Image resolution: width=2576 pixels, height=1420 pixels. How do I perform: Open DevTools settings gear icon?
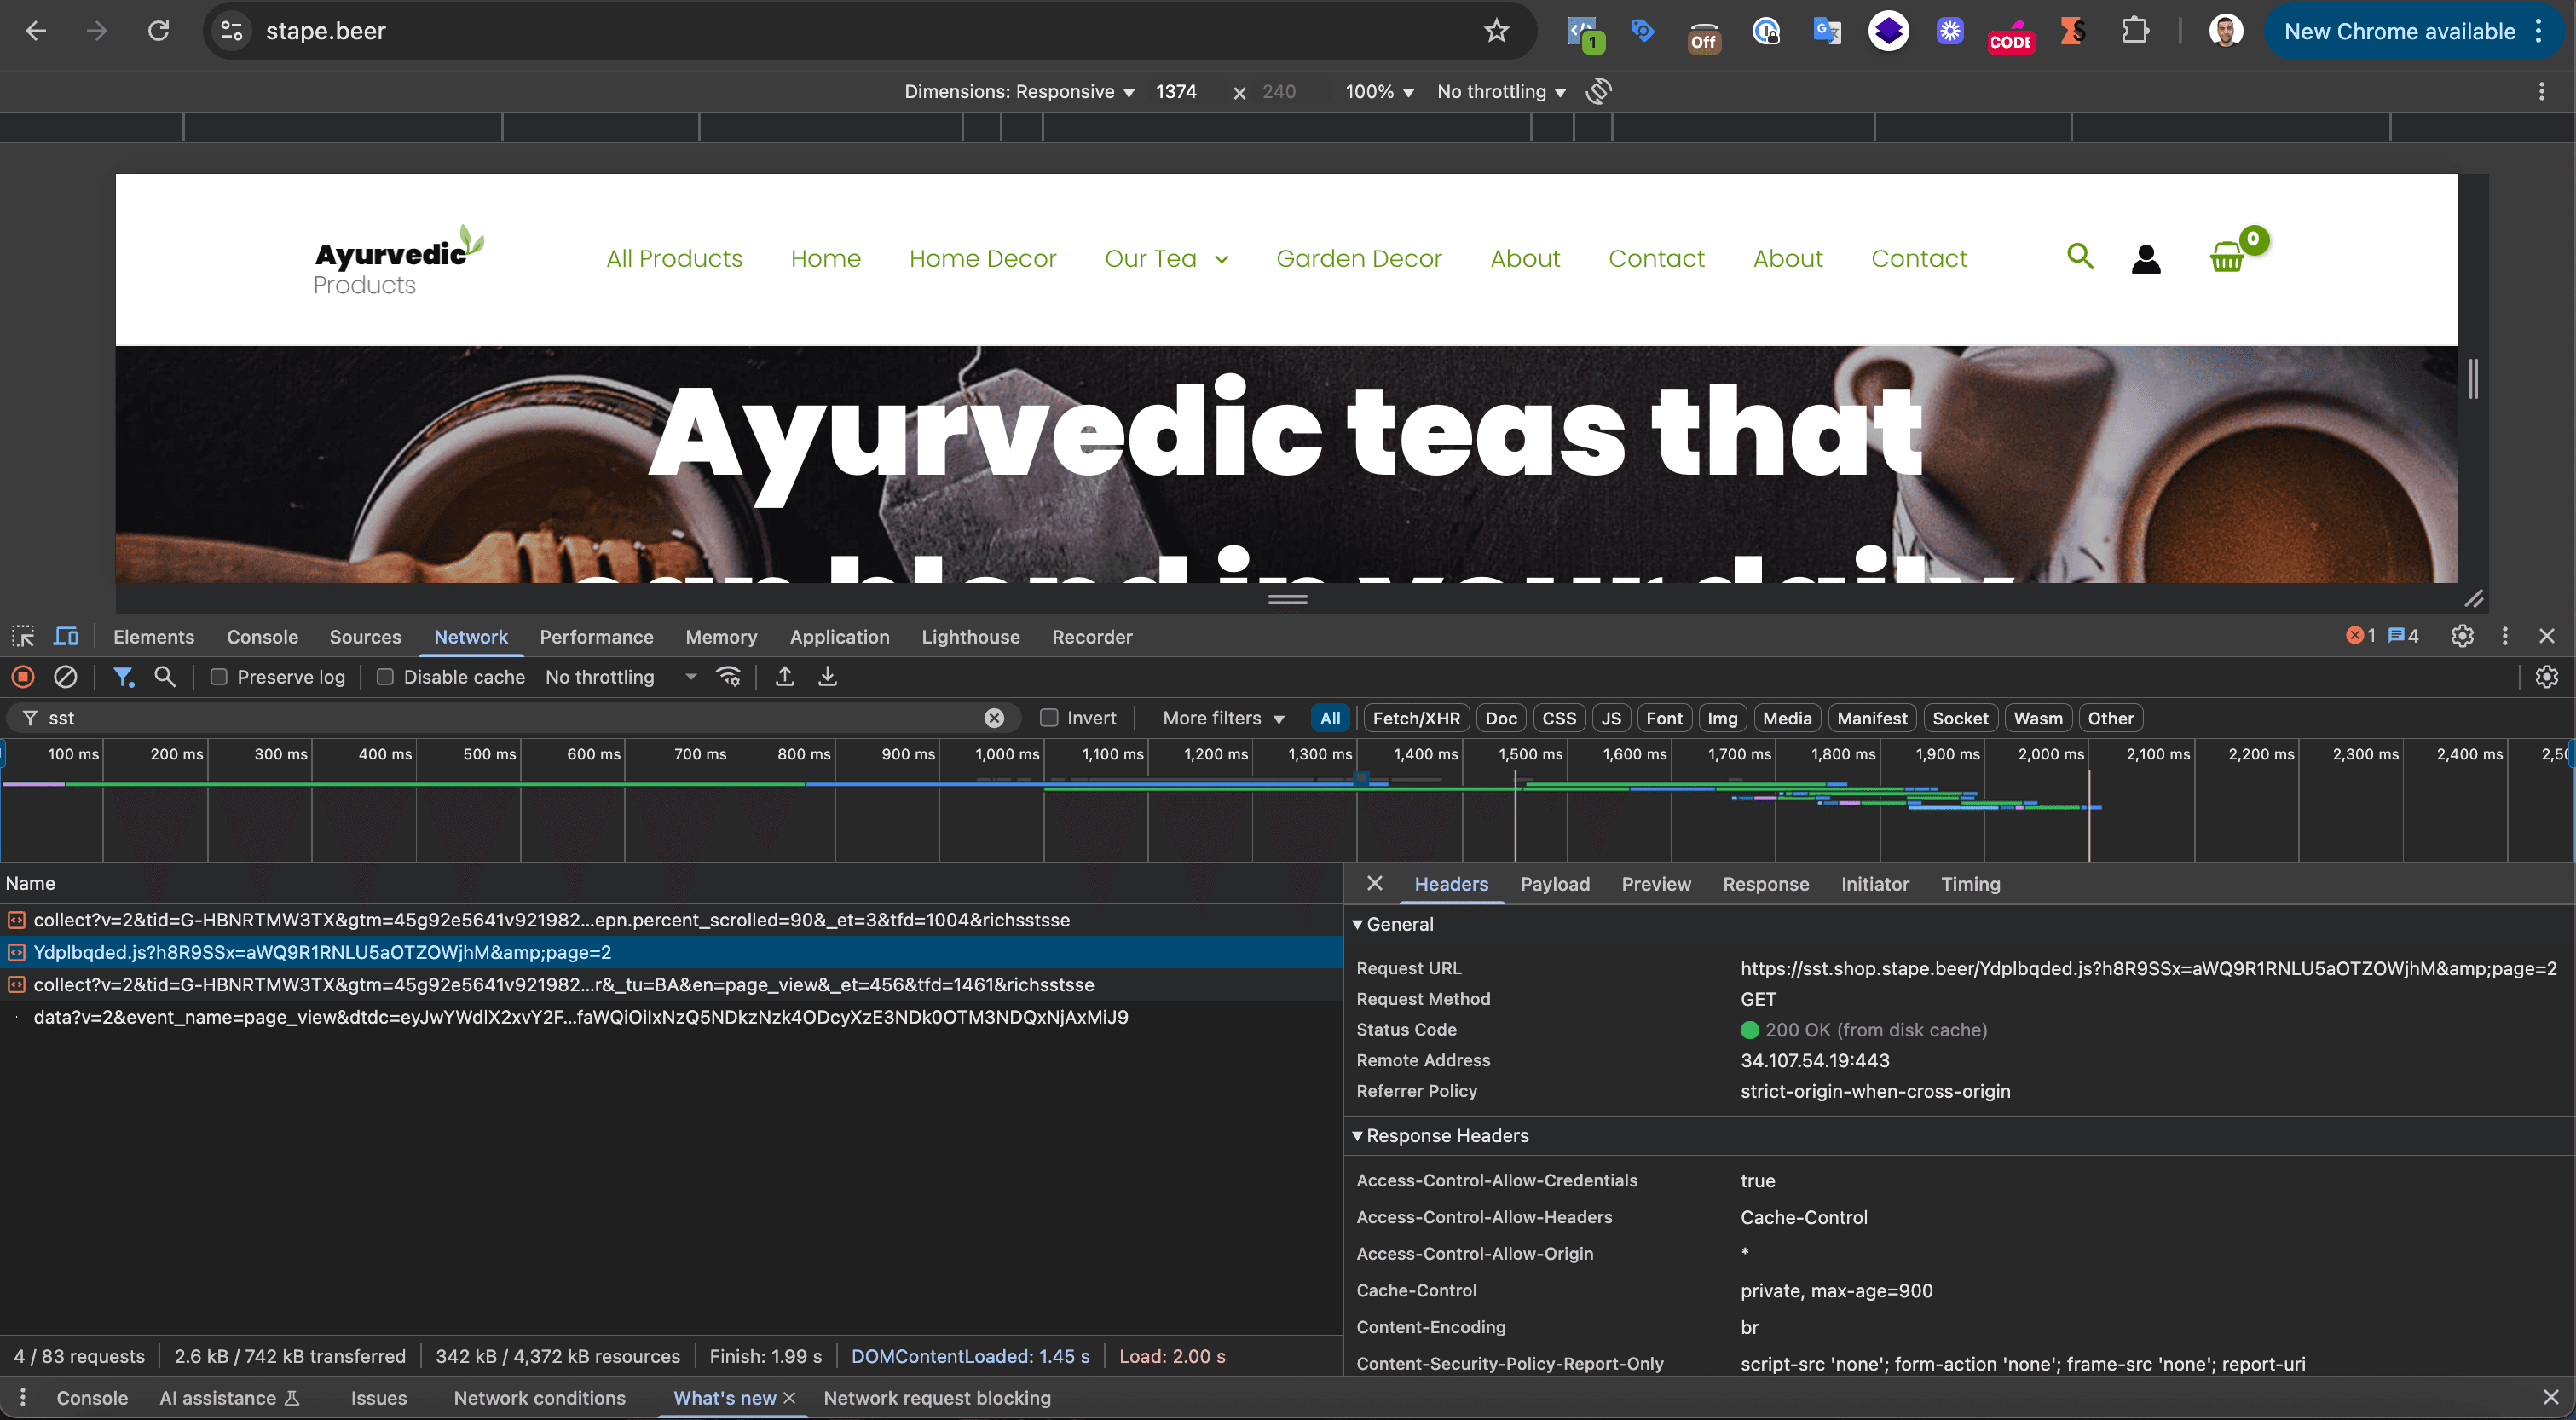2462,636
